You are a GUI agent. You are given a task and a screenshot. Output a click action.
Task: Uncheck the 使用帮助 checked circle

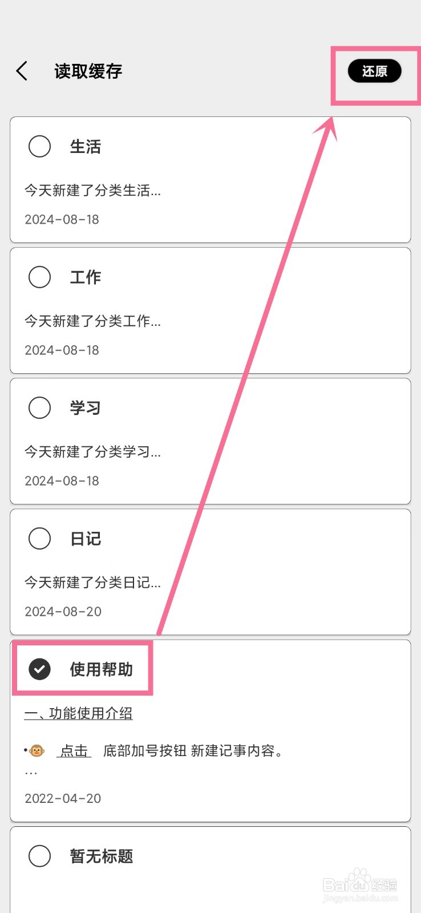(x=40, y=669)
